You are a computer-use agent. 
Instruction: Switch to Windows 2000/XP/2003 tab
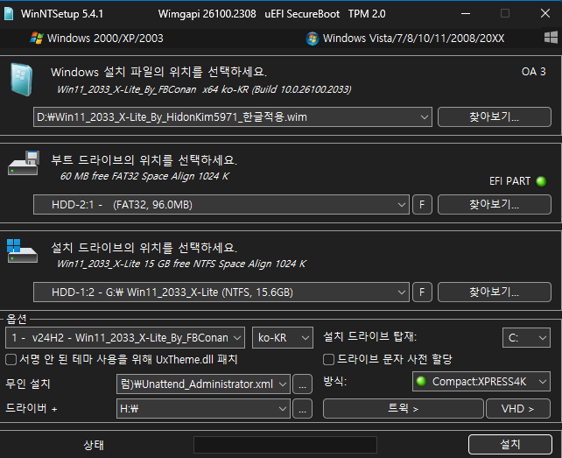pos(97,38)
